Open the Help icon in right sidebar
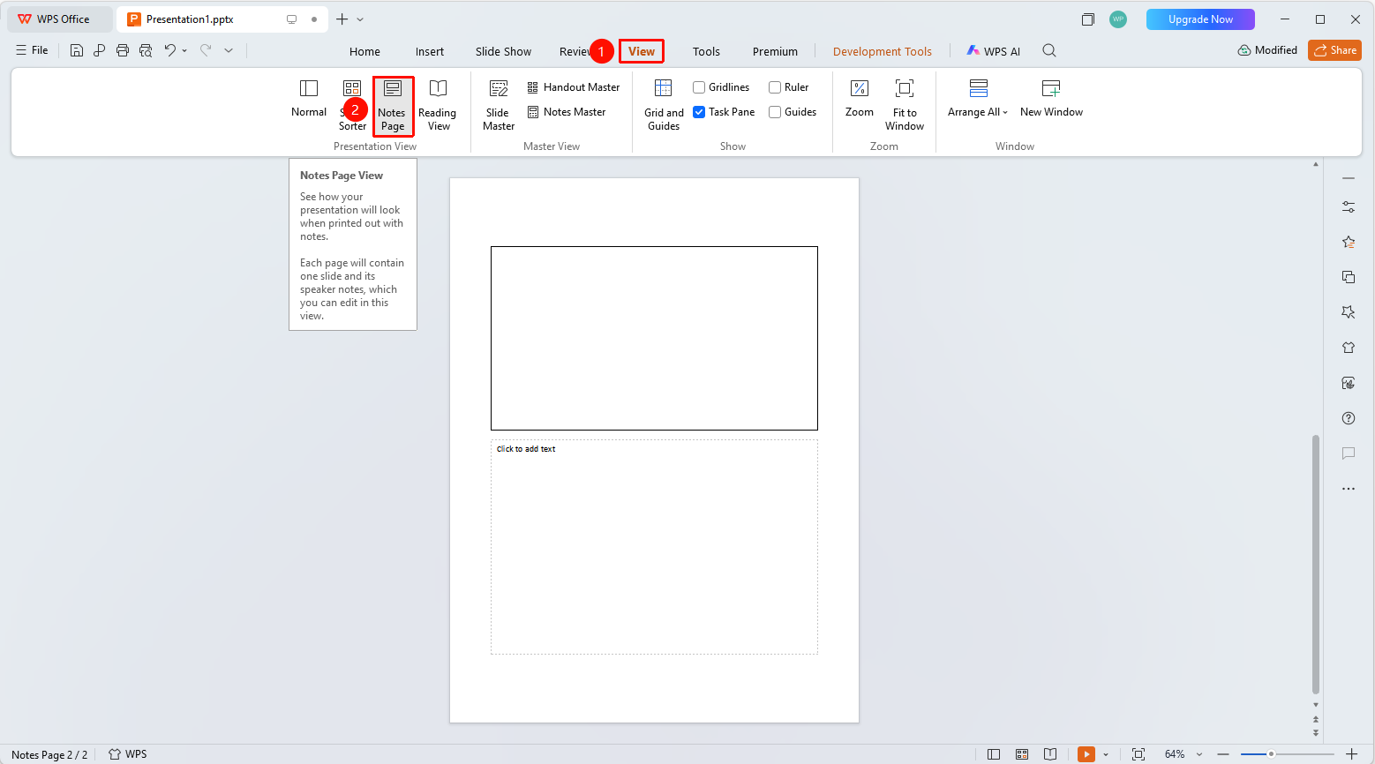This screenshot has width=1375, height=764. [x=1349, y=418]
